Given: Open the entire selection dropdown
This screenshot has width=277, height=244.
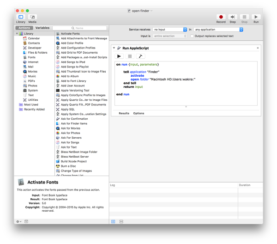Looking at the screenshot, I should point(170,36).
